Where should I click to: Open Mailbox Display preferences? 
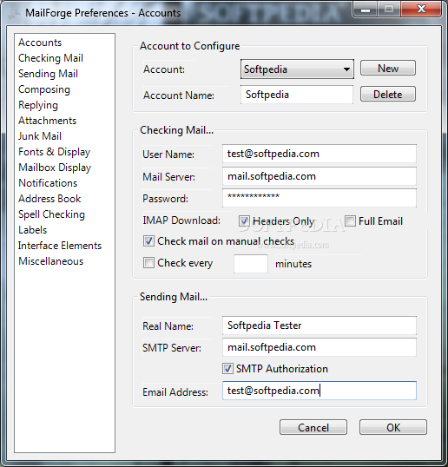(x=55, y=168)
